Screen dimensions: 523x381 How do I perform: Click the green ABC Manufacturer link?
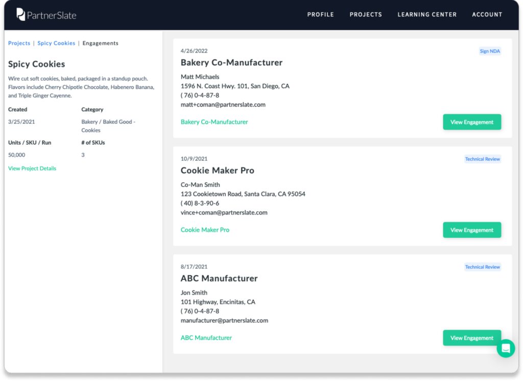click(206, 338)
